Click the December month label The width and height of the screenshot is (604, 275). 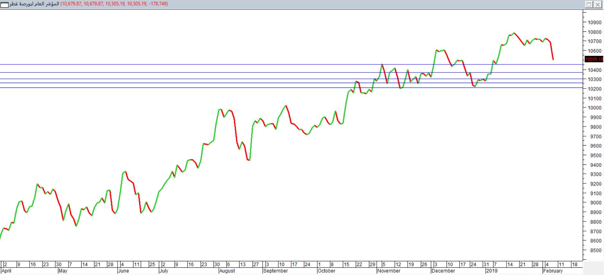pyautogui.click(x=443, y=271)
